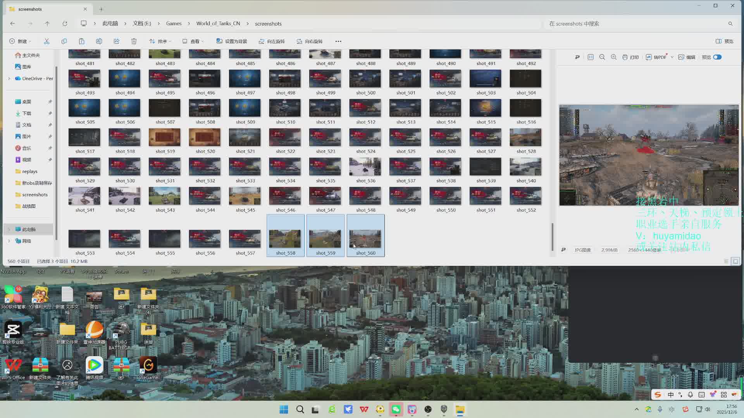Image resolution: width=744 pixels, height=418 pixels.
Task: Open the replays folder in sidebar
Action: coord(29,171)
